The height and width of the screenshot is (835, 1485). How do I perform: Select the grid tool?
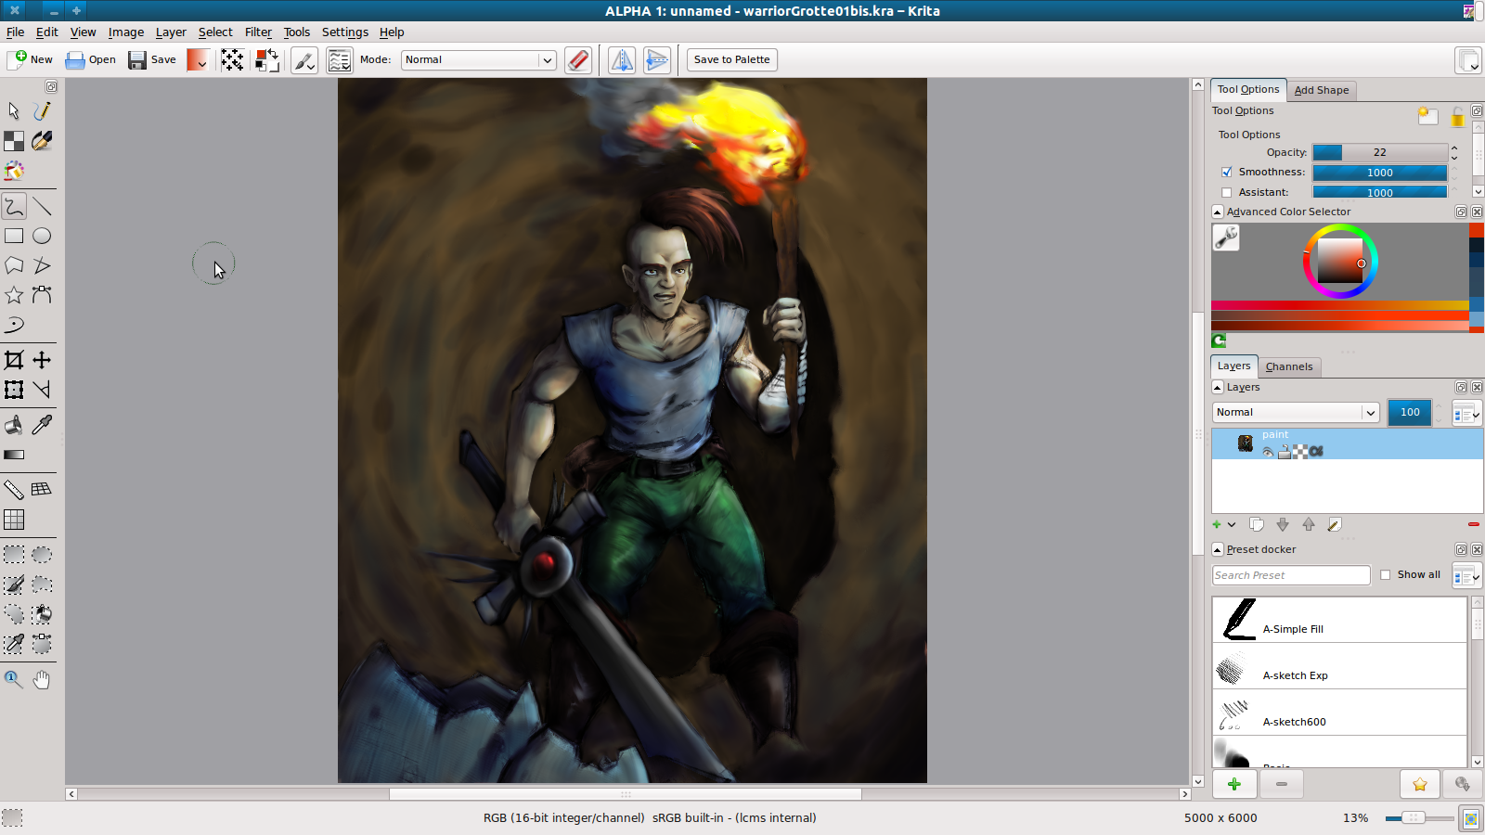click(x=14, y=520)
